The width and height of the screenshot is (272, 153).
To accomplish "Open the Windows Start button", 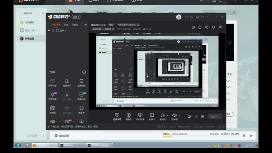I will pos(18,146).
